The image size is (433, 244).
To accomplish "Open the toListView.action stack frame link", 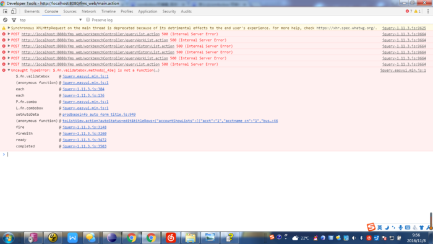I will pos(170,121).
